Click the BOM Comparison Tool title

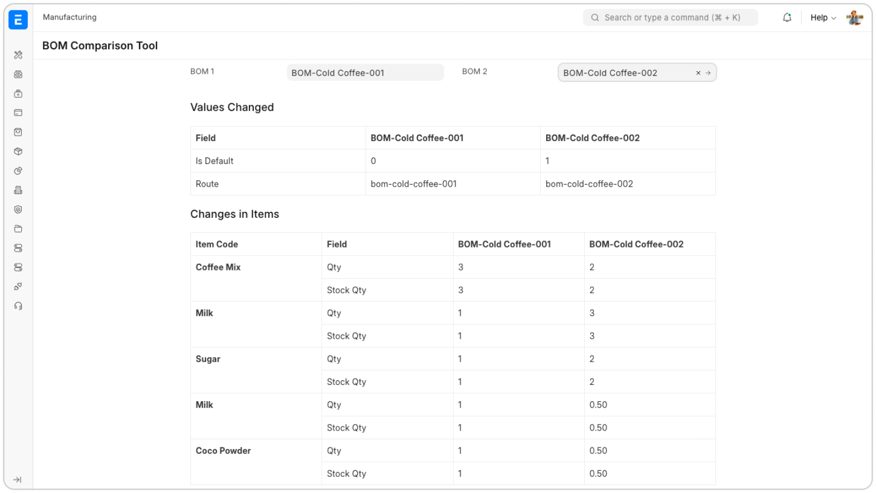pyautogui.click(x=100, y=46)
